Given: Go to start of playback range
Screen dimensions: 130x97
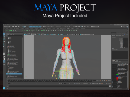Looking at the screenshot, I should pos(97,81).
